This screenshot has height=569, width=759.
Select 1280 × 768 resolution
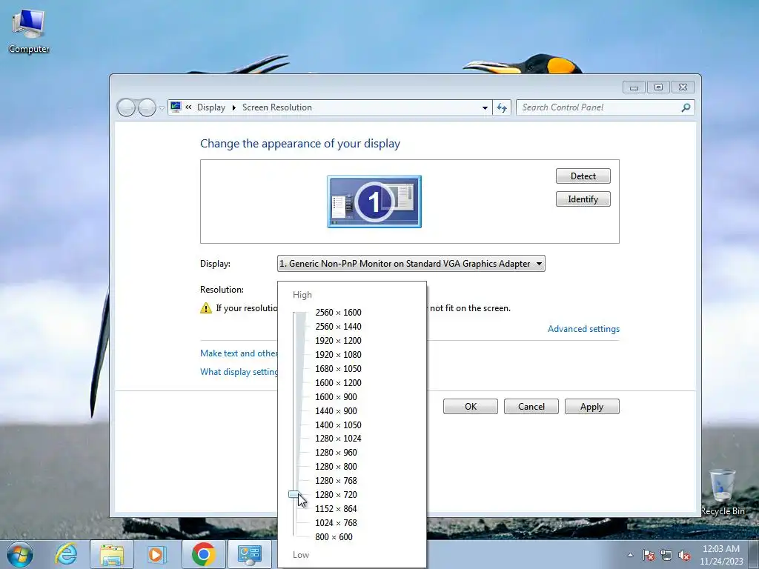click(336, 480)
